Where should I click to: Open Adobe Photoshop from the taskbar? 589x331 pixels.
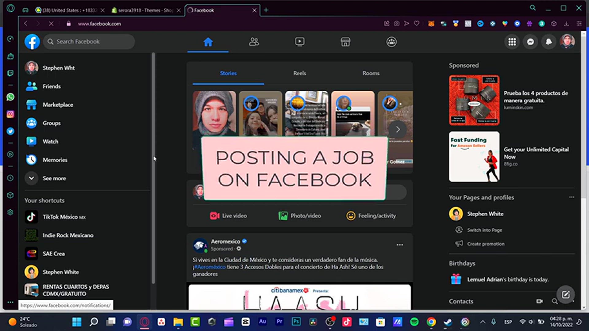click(x=296, y=322)
